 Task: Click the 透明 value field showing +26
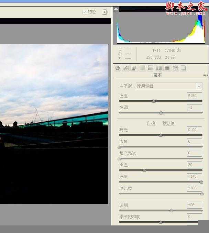point(195,205)
